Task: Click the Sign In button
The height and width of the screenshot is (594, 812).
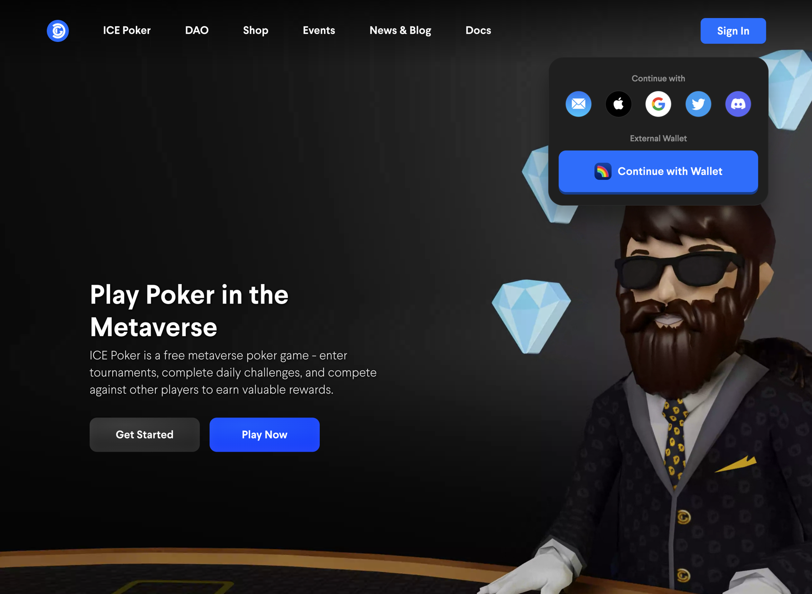Action: pyautogui.click(x=733, y=31)
